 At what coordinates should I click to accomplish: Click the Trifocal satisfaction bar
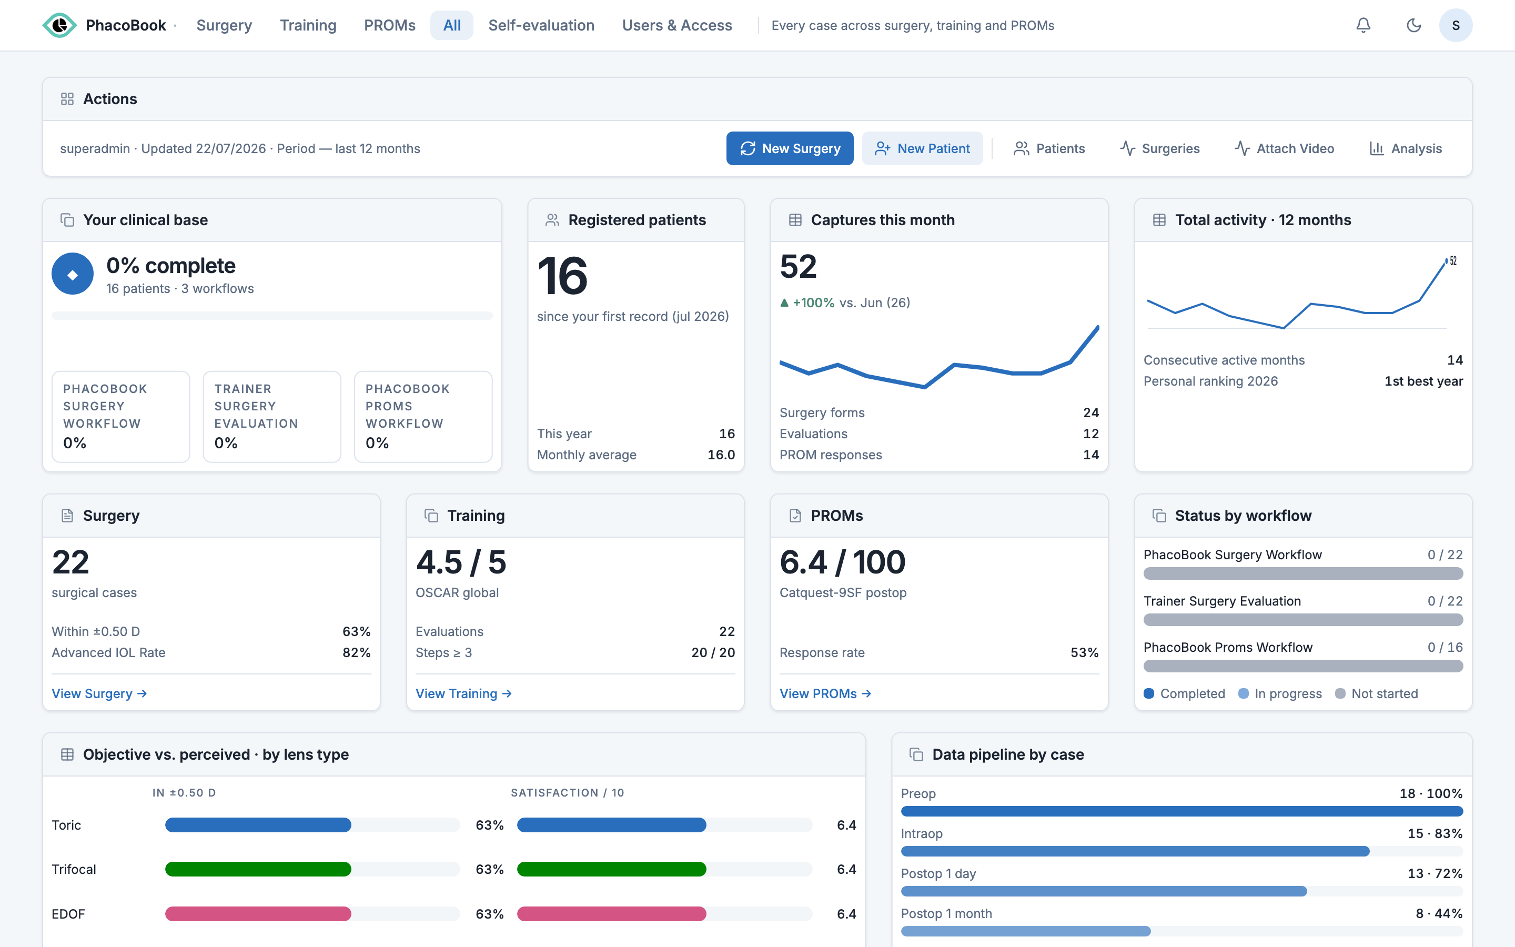click(x=664, y=869)
